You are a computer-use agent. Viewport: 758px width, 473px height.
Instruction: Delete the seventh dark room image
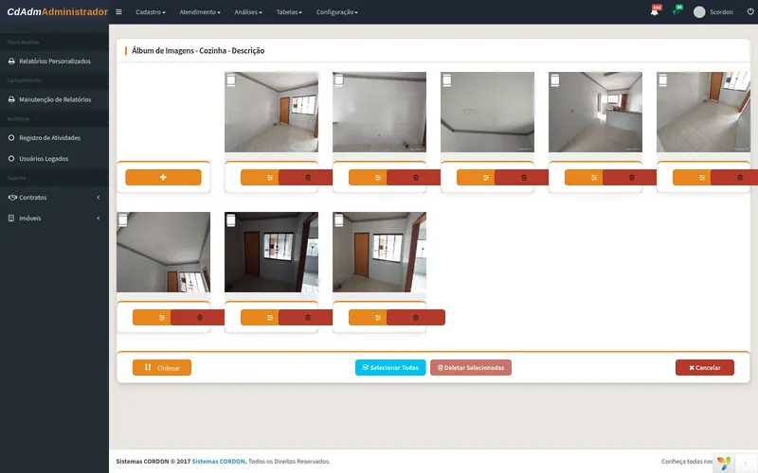[307, 318]
